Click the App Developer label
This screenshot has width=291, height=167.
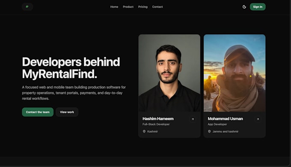pyautogui.click(x=217, y=124)
